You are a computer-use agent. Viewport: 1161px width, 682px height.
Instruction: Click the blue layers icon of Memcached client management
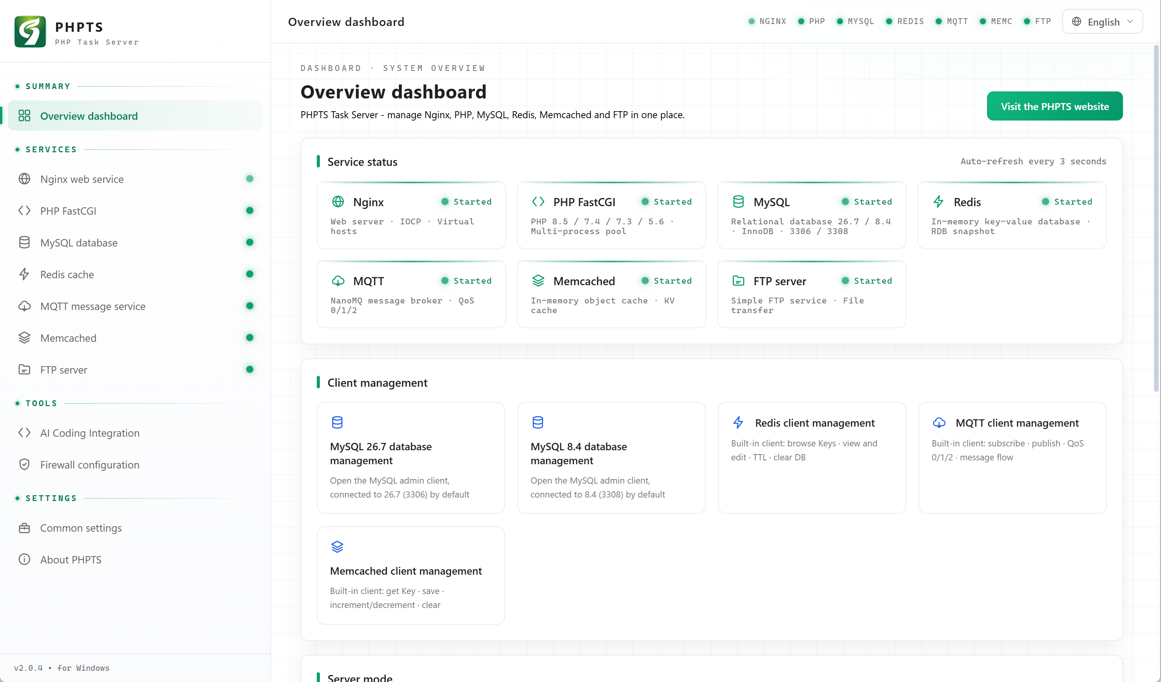(x=337, y=546)
